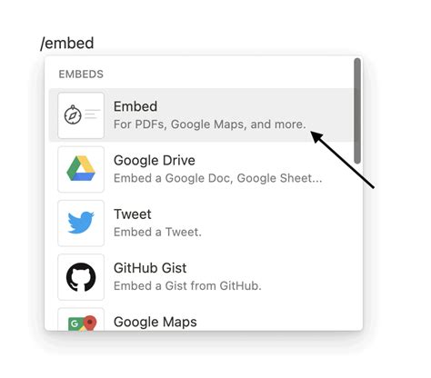The width and height of the screenshot is (431, 378).
Task: Click the compass Embed icon
Action: coord(81,115)
